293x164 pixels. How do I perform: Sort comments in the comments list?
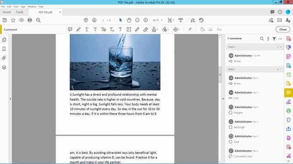pyautogui.click(x=268, y=39)
